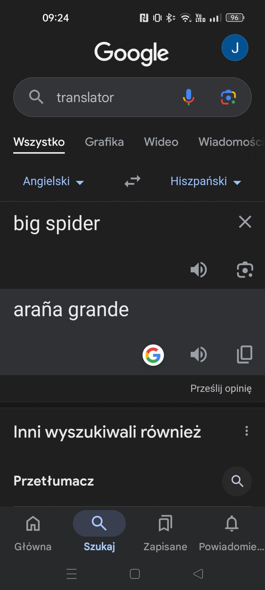This screenshot has height=590, width=265.
Task: Listen to "big spider" pronunciation
Action: coord(198,270)
